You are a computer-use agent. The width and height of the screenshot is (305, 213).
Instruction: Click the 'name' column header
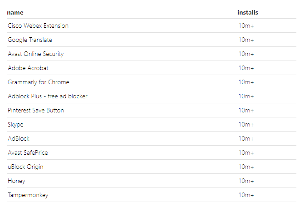[15, 12]
